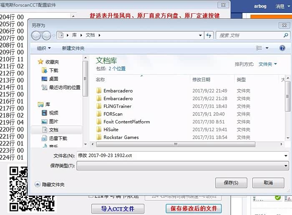Click arbog username in background page

click(260, 6)
